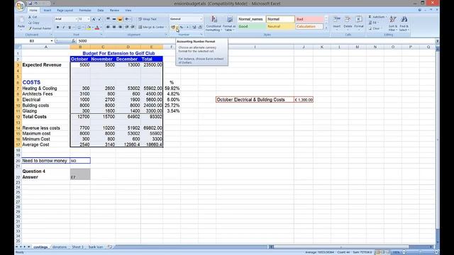Click the horizontal scrollbar
The width and height of the screenshot is (454, 255).
click(341, 247)
